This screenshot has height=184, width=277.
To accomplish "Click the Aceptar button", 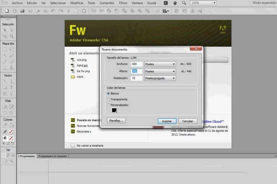I will coord(167,121).
